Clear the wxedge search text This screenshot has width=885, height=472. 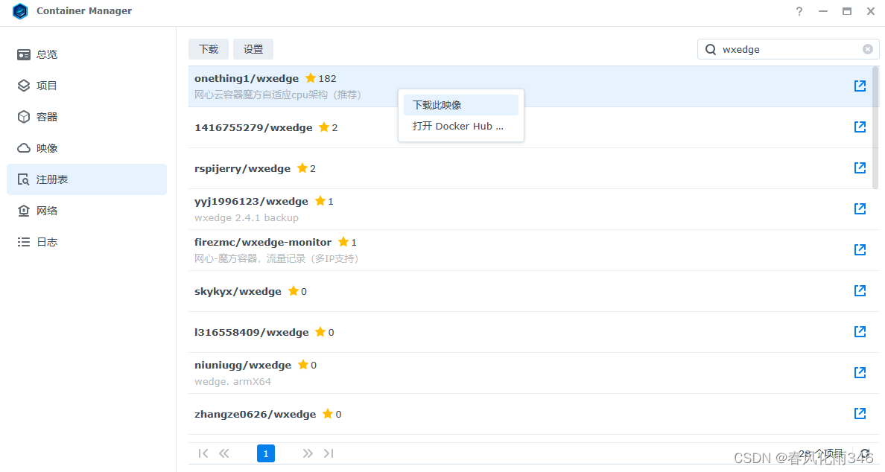(x=868, y=50)
